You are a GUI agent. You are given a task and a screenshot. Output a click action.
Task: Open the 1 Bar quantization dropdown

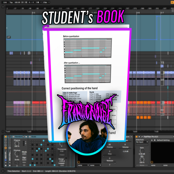(46, 2)
